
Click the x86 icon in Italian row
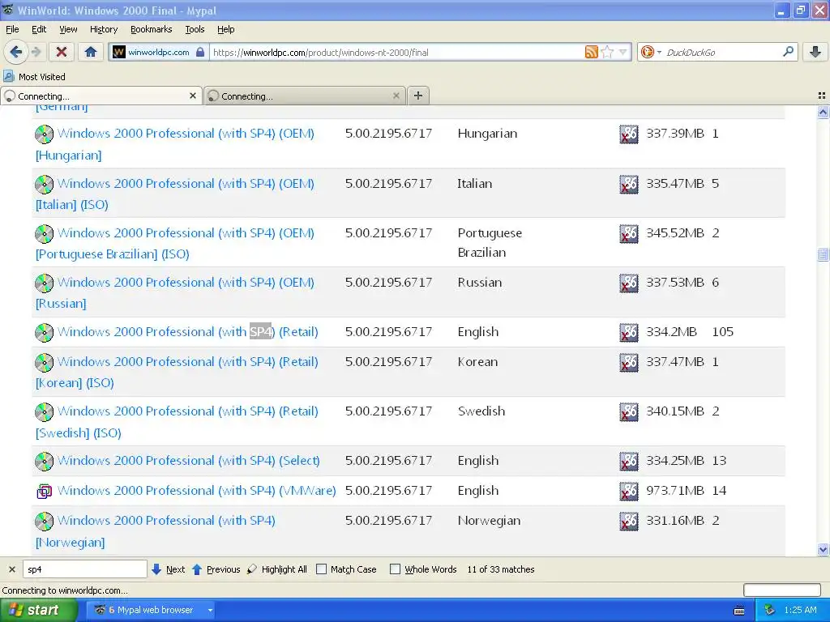click(x=628, y=184)
